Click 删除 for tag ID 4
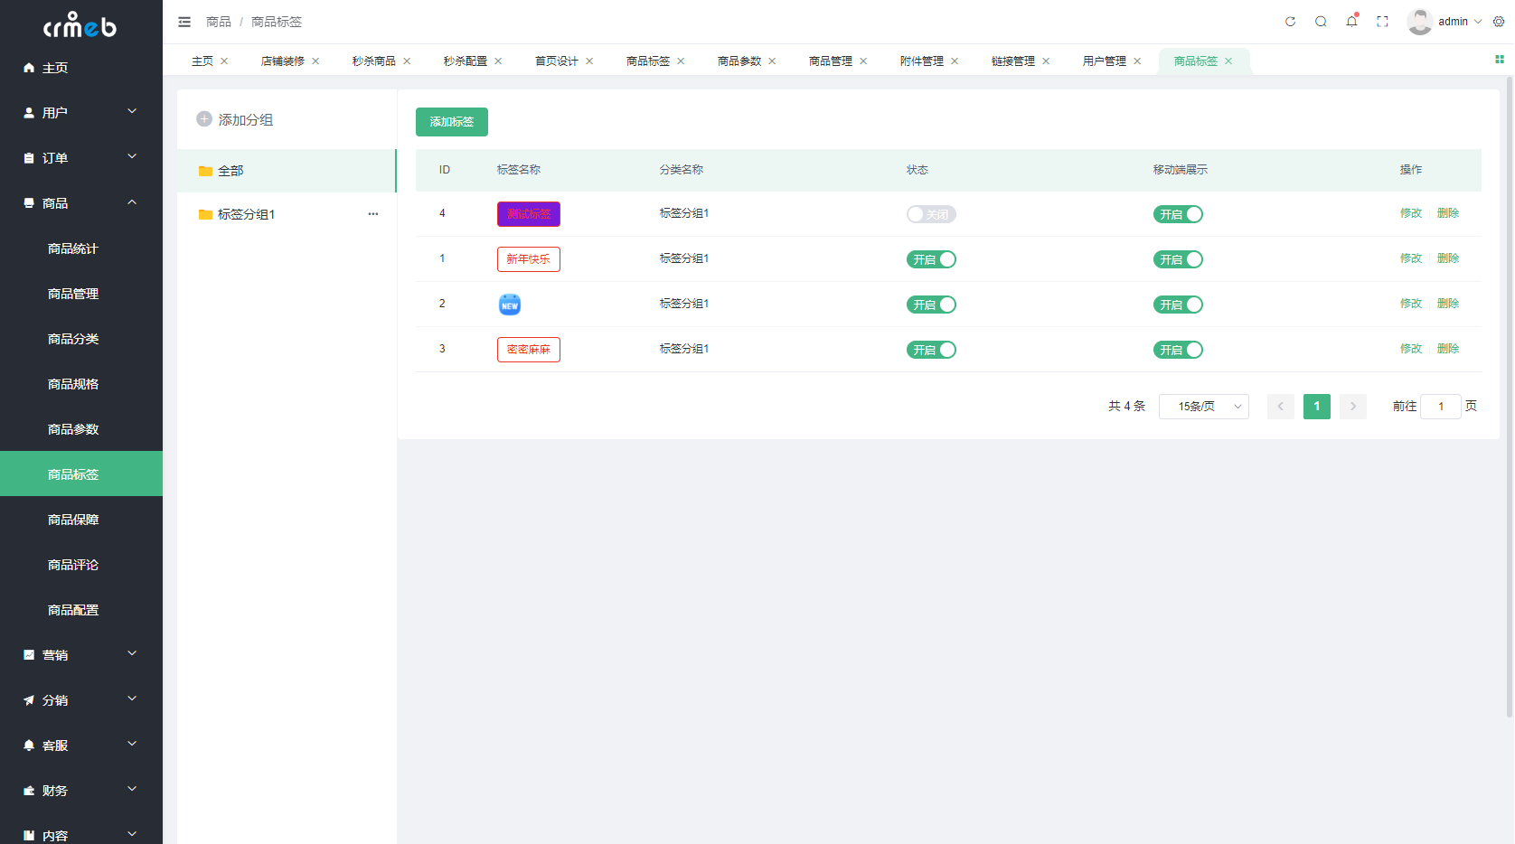This screenshot has width=1515, height=844. click(1448, 213)
